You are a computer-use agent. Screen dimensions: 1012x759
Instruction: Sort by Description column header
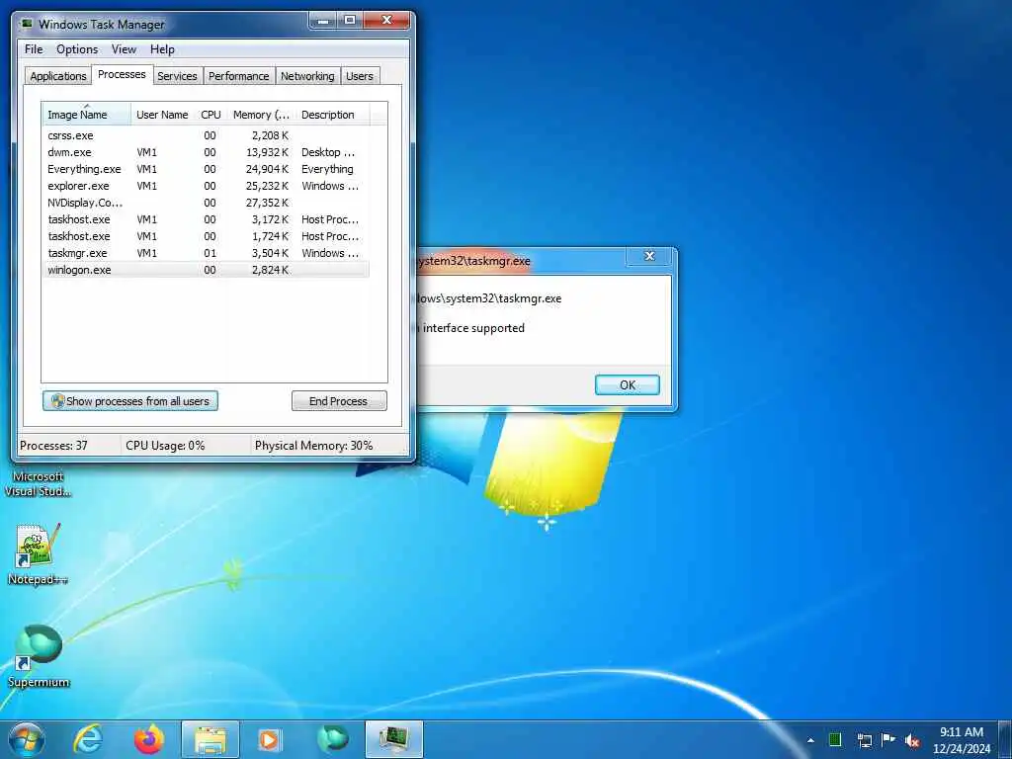pos(332,114)
